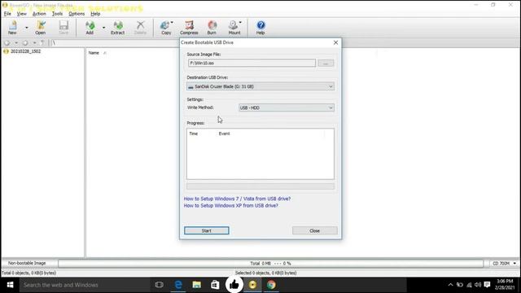Open File Explorer from the taskbar
Screen dimensions: 521x293
pos(197,285)
